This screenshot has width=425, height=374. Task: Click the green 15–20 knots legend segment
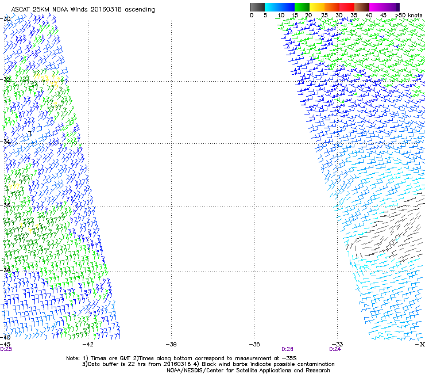point(302,7)
